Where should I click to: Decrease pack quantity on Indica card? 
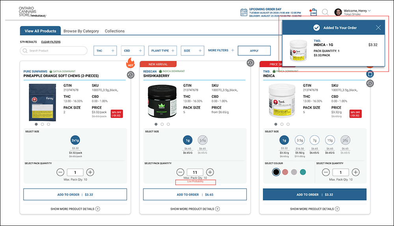[x=326, y=172]
